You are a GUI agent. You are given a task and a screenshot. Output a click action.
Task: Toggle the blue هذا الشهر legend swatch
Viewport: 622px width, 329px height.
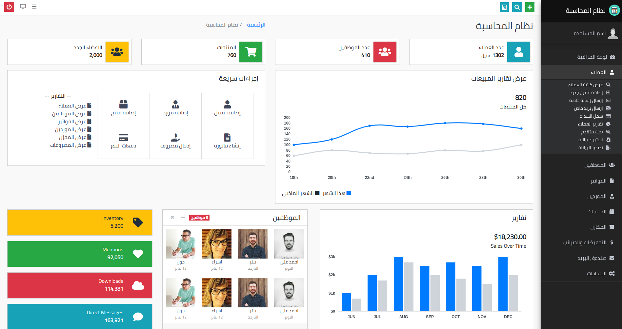tap(349, 193)
